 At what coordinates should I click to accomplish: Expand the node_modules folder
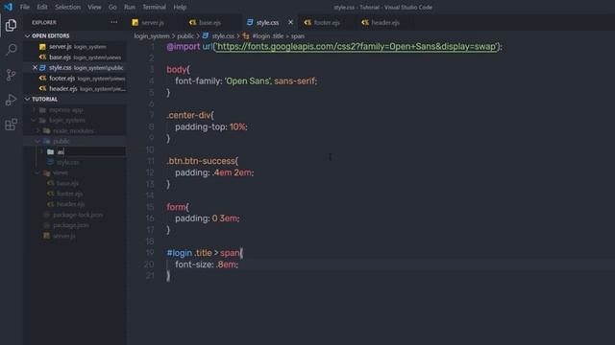pyautogui.click(x=73, y=130)
